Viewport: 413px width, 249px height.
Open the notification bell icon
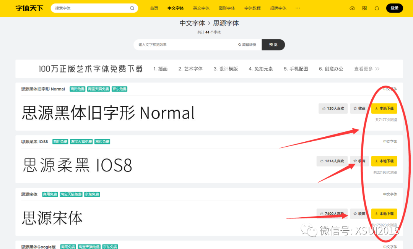[377, 8]
